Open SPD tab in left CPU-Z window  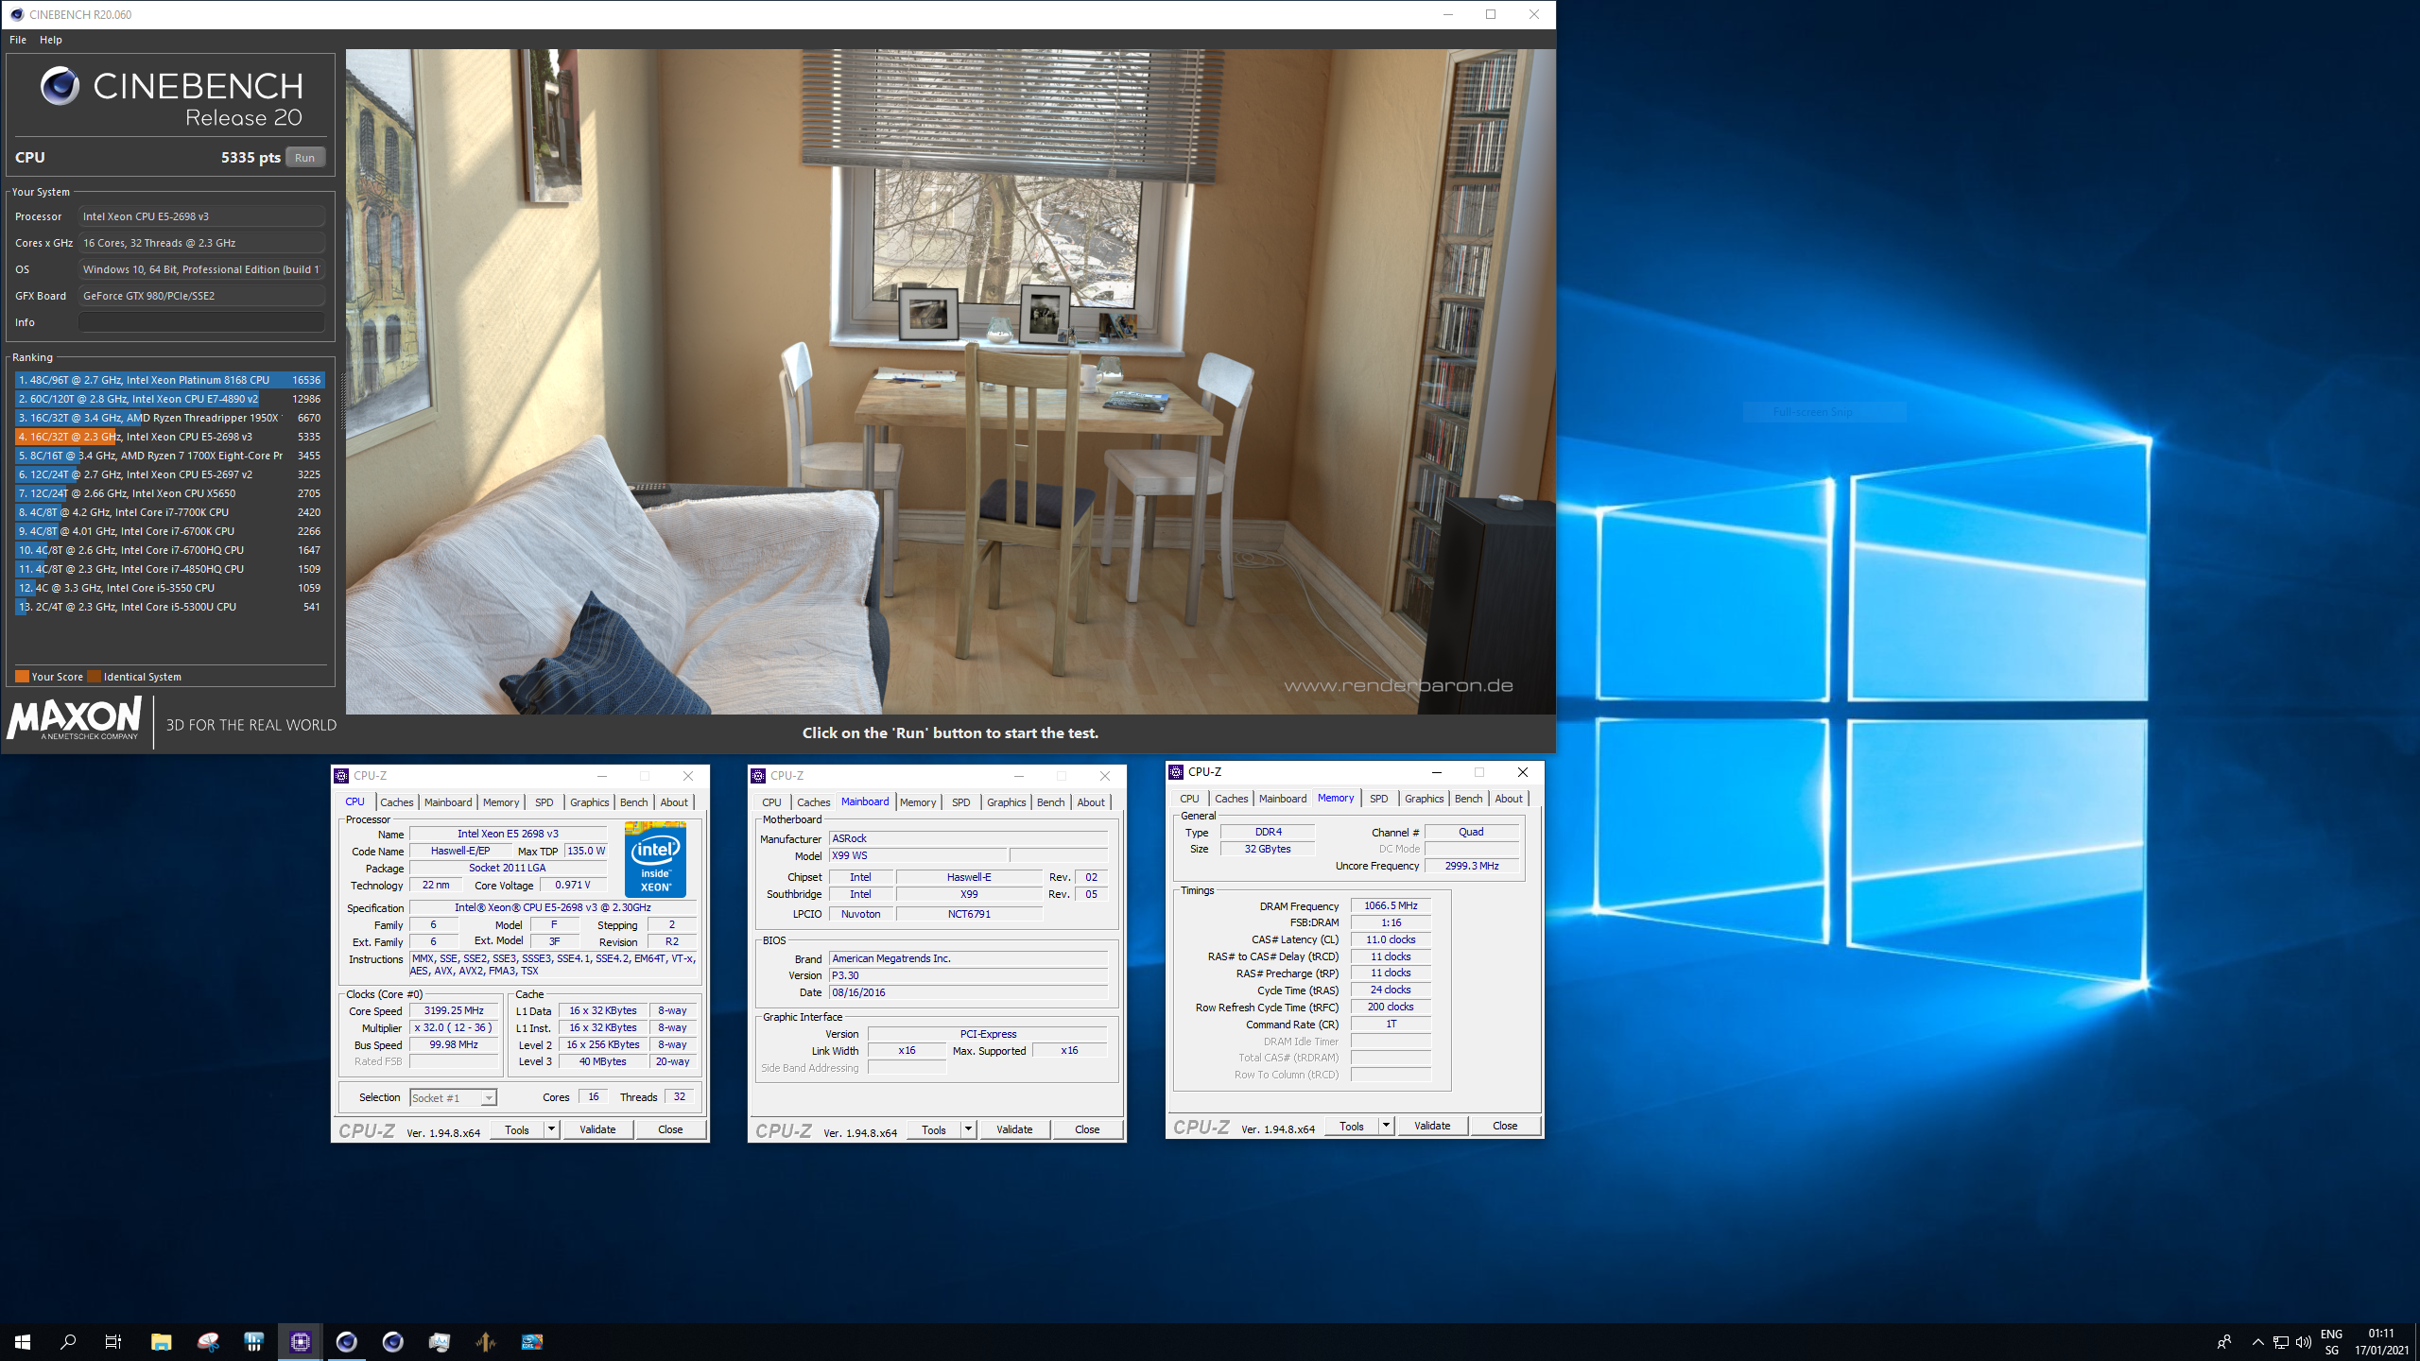544,802
